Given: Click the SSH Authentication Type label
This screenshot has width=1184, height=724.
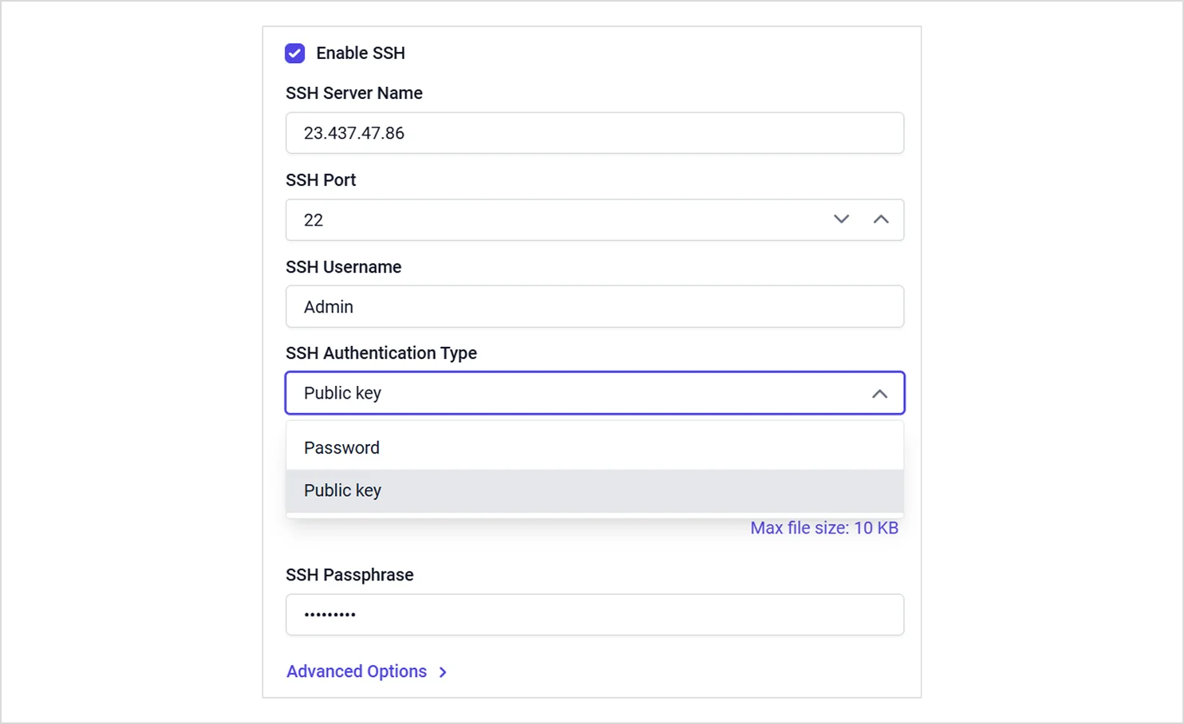Looking at the screenshot, I should point(381,353).
